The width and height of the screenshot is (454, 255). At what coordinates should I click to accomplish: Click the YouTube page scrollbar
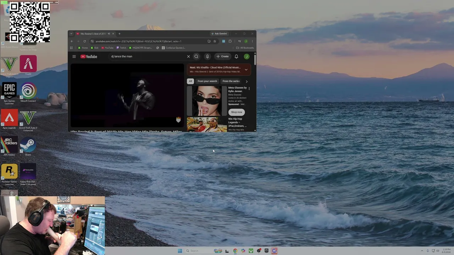tap(255, 59)
